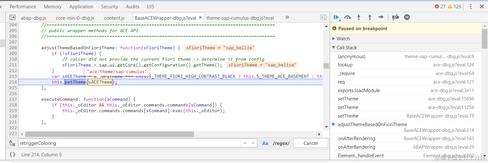This screenshot has height=163, width=488.
Task: Toggle pause on exceptions
Action: tap(407, 17)
